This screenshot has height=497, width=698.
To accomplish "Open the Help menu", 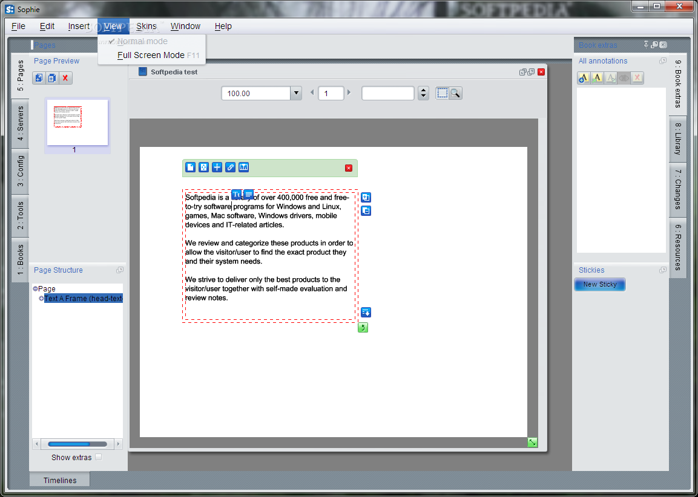I will click(223, 26).
